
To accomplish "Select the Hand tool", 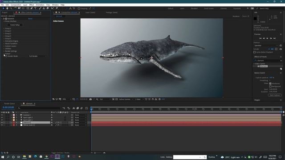I will (7, 8).
